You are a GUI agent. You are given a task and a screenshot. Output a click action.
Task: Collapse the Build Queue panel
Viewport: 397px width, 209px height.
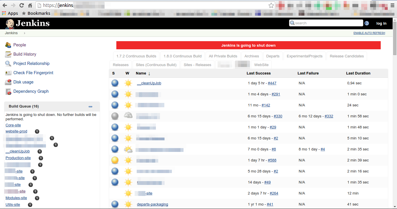pyautogui.click(x=90, y=107)
